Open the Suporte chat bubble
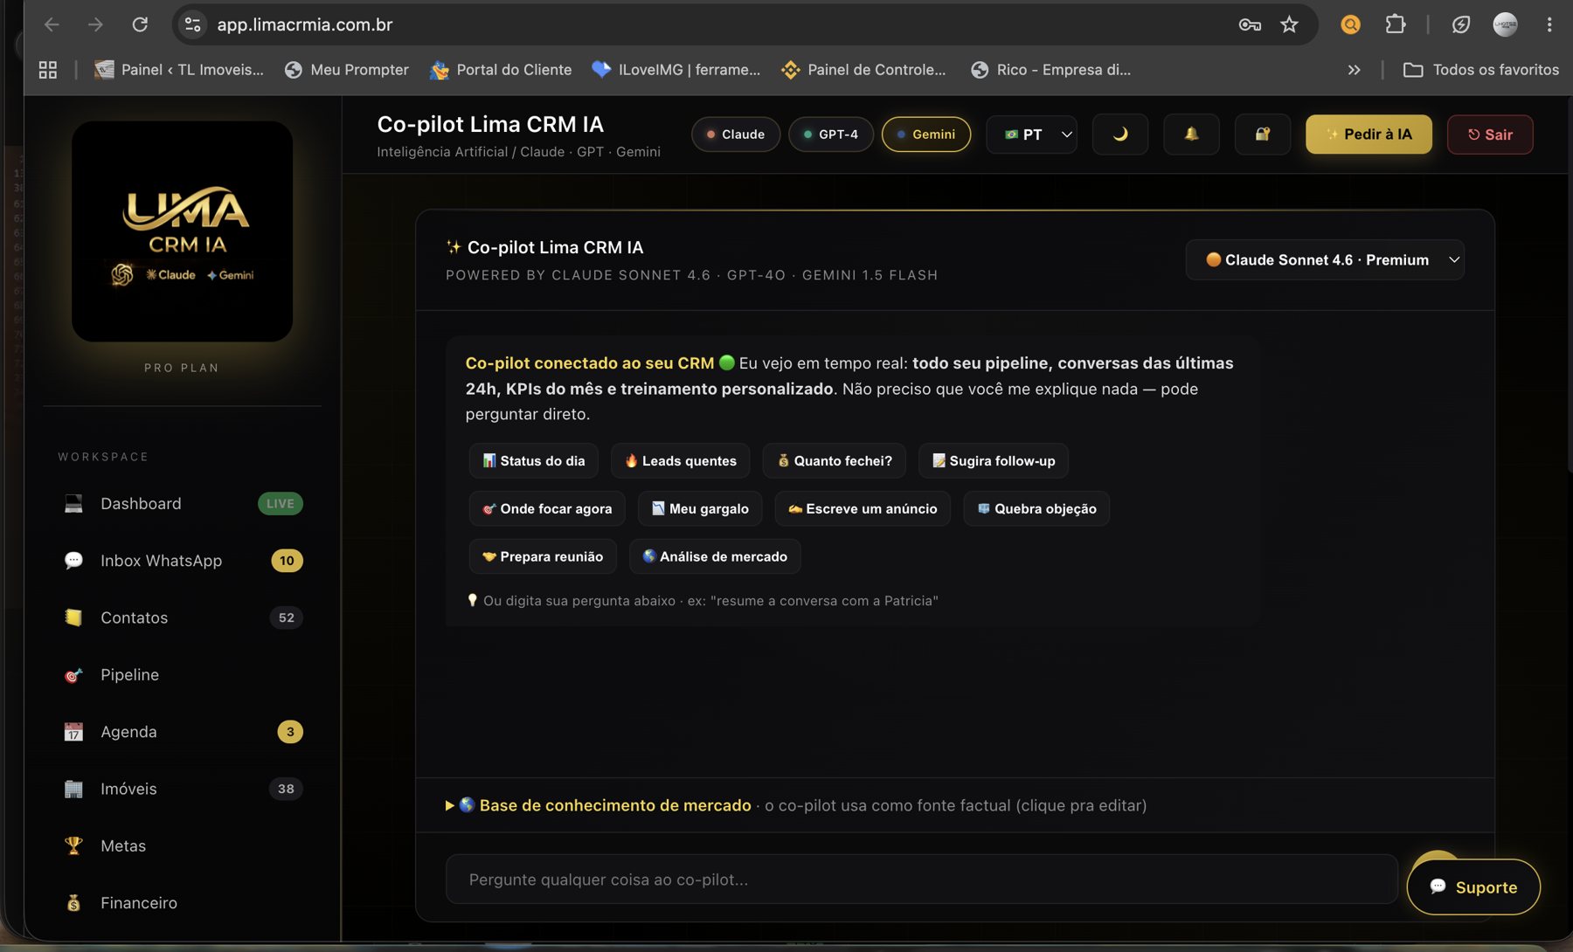 pos(1473,887)
